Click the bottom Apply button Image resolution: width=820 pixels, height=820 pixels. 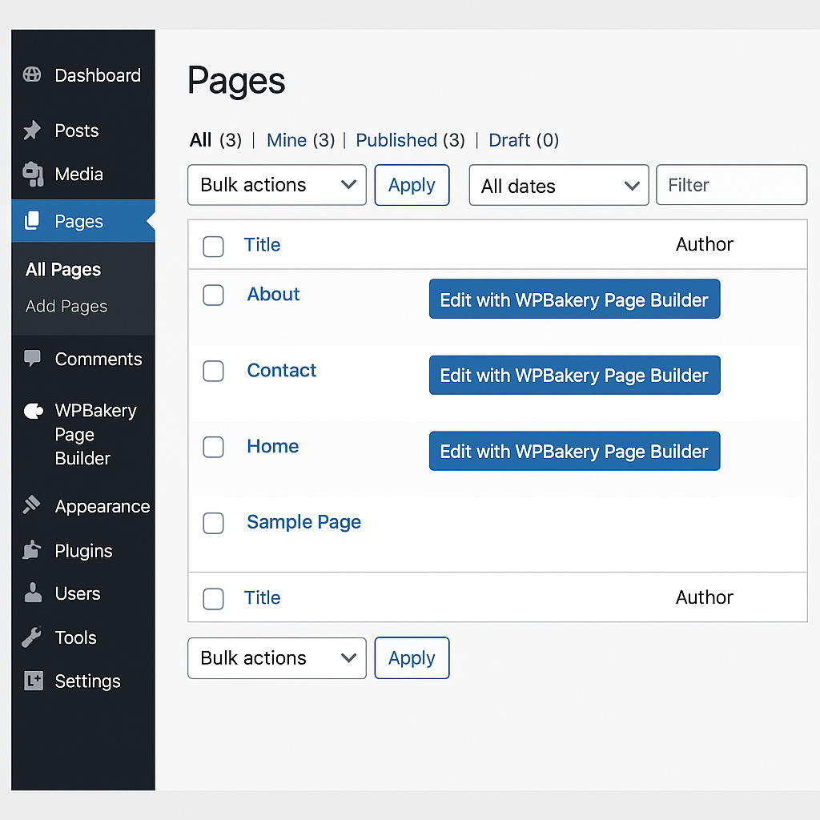pos(412,658)
